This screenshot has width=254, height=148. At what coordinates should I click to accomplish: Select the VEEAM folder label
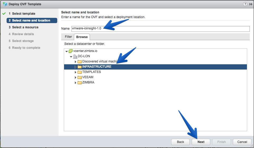click(88, 77)
